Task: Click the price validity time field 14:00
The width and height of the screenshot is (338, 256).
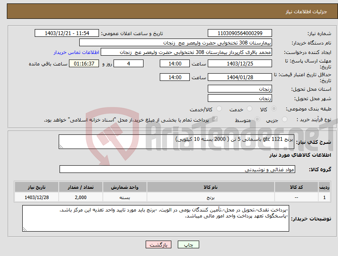Action: pos(175,77)
